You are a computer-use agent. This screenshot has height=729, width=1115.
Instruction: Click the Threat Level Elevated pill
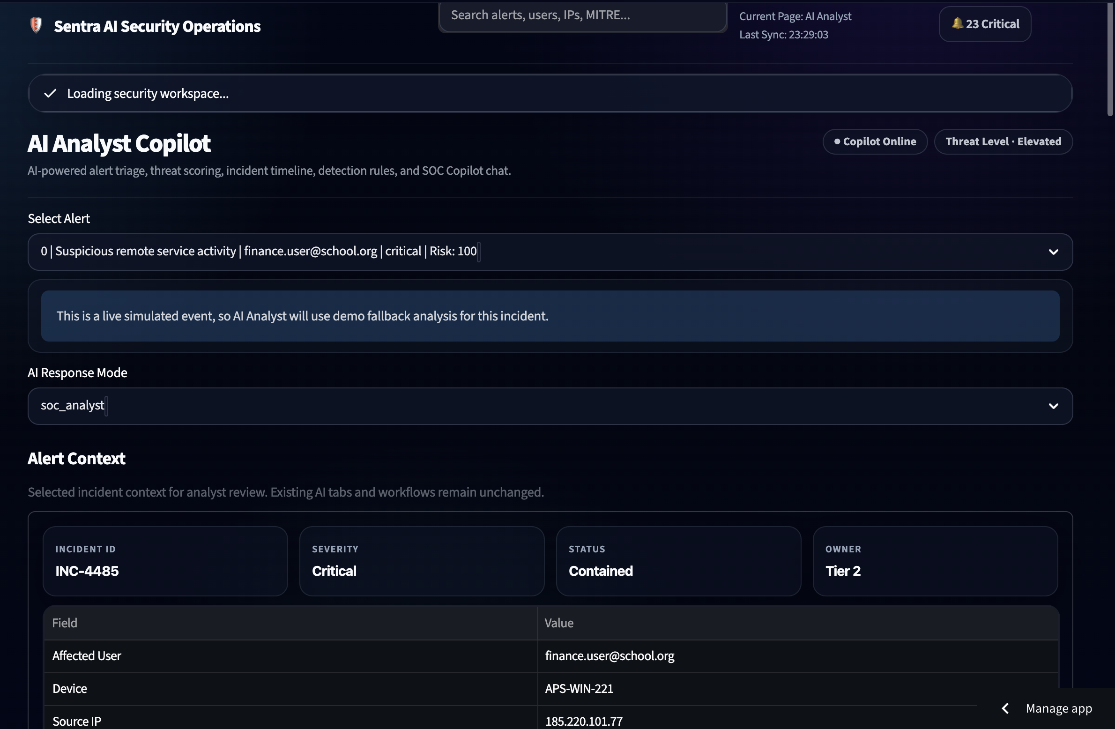[1003, 141]
